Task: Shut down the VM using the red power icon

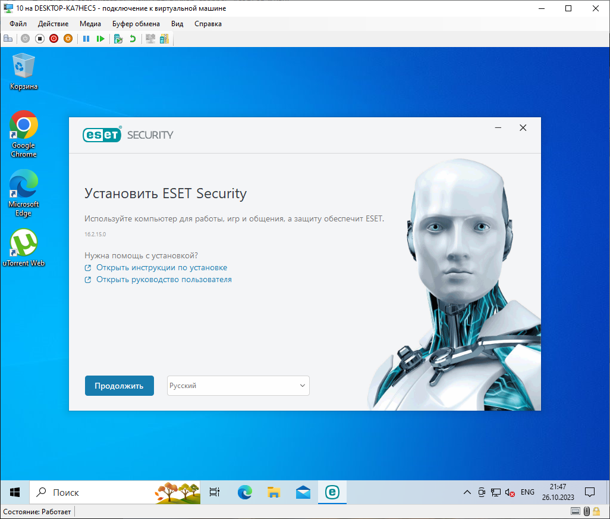Action: click(x=54, y=39)
